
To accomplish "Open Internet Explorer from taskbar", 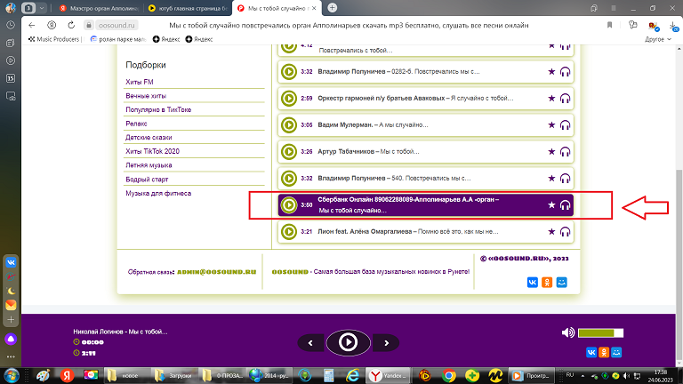I will tap(353, 375).
